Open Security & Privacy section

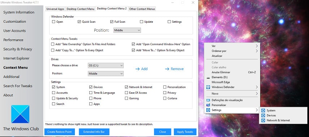tap(18, 49)
